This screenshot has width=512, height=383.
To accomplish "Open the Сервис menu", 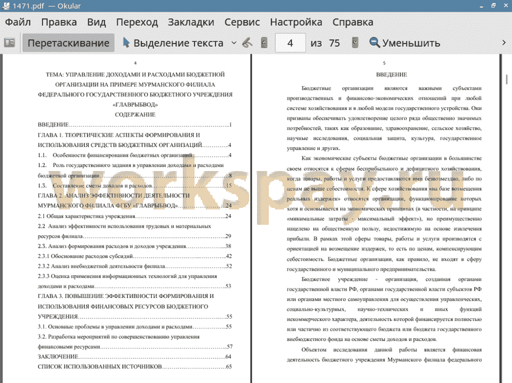I will coord(242,22).
